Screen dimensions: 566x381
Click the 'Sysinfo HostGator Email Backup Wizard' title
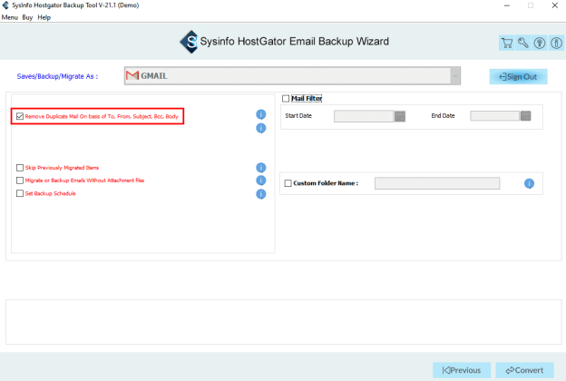[295, 42]
